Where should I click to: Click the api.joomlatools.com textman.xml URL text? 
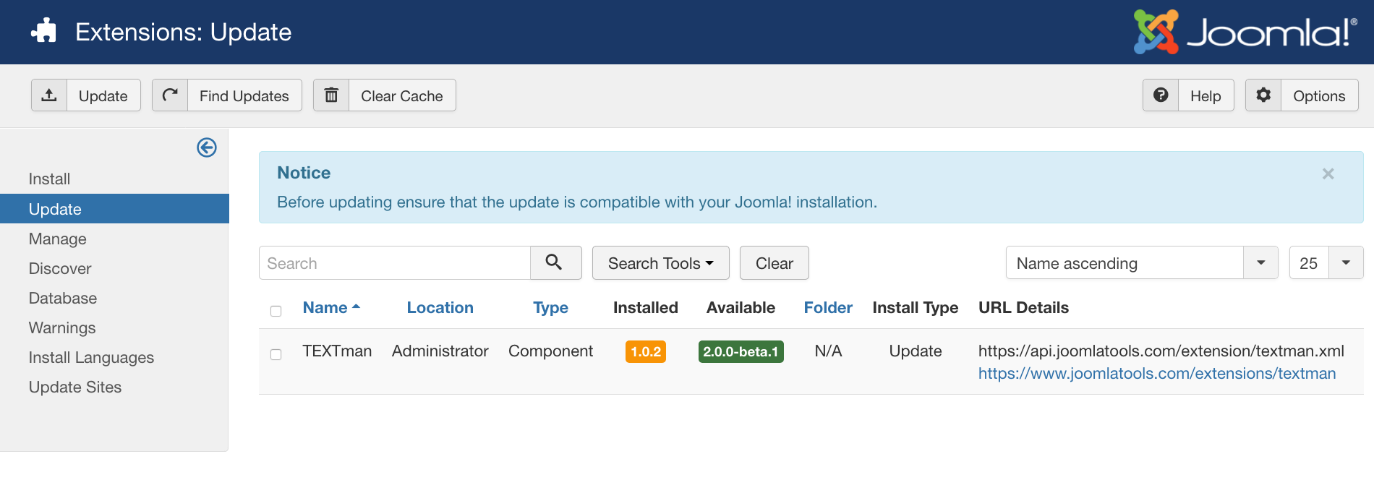1161,351
